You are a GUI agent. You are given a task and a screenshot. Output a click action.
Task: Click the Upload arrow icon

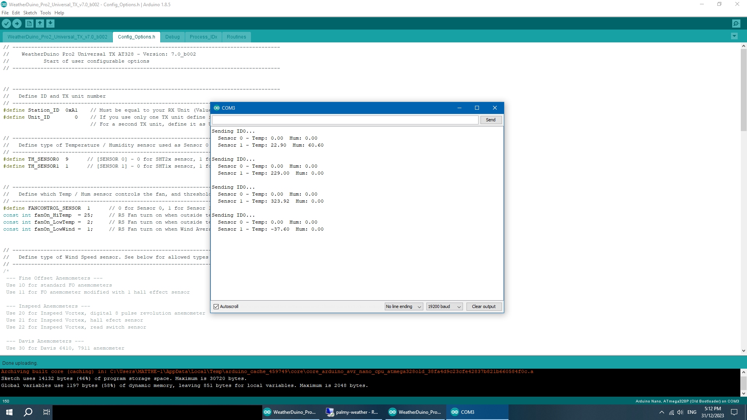pos(17,24)
